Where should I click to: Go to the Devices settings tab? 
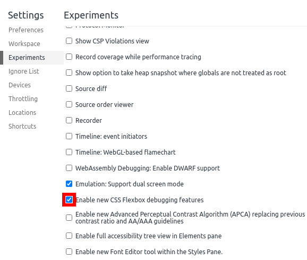[x=20, y=85]
